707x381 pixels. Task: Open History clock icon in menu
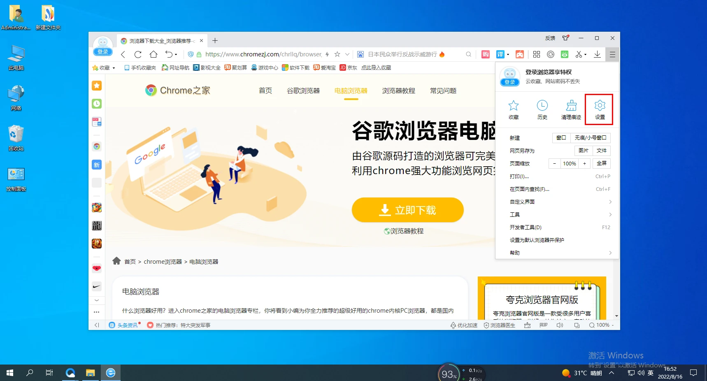click(x=542, y=109)
